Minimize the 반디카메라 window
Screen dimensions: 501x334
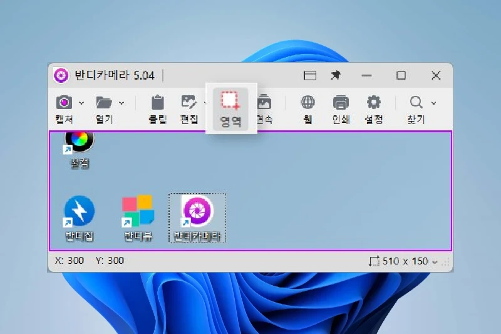[x=366, y=76]
